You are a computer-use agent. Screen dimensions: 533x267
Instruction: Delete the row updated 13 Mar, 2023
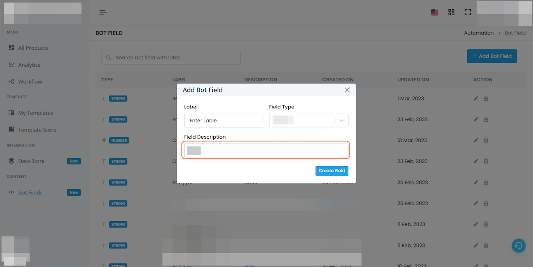click(486, 140)
